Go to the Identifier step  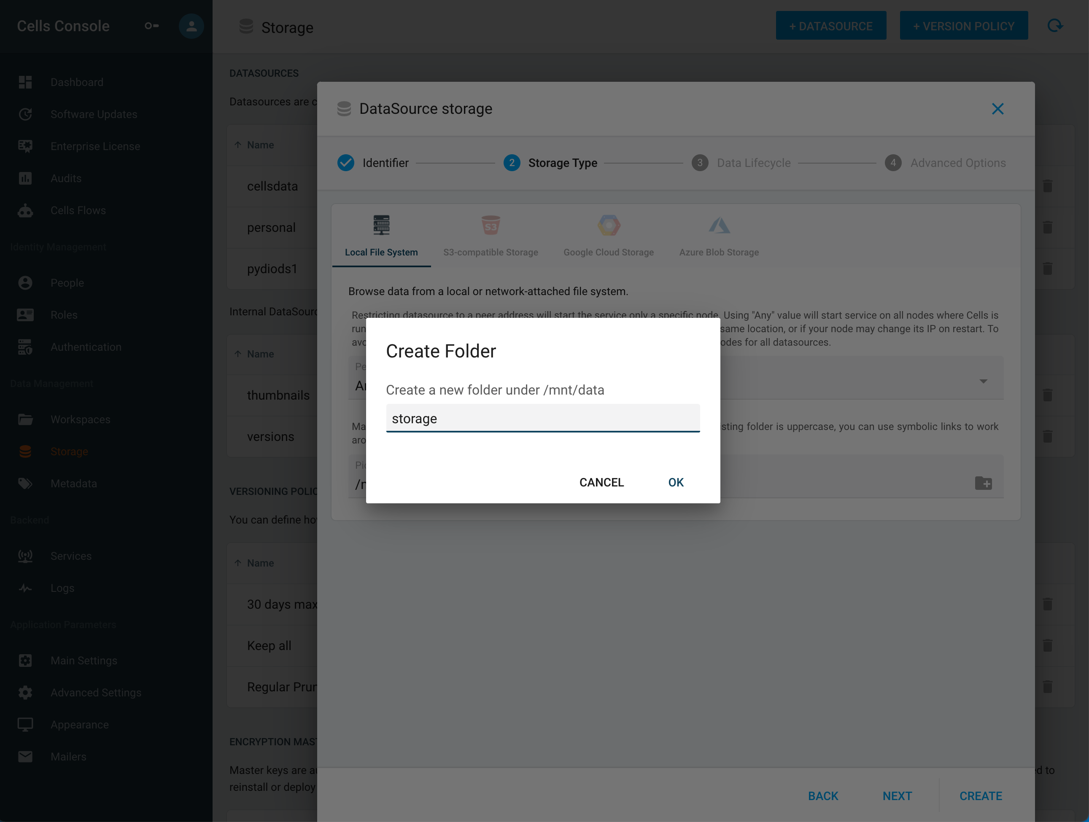[373, 163]
